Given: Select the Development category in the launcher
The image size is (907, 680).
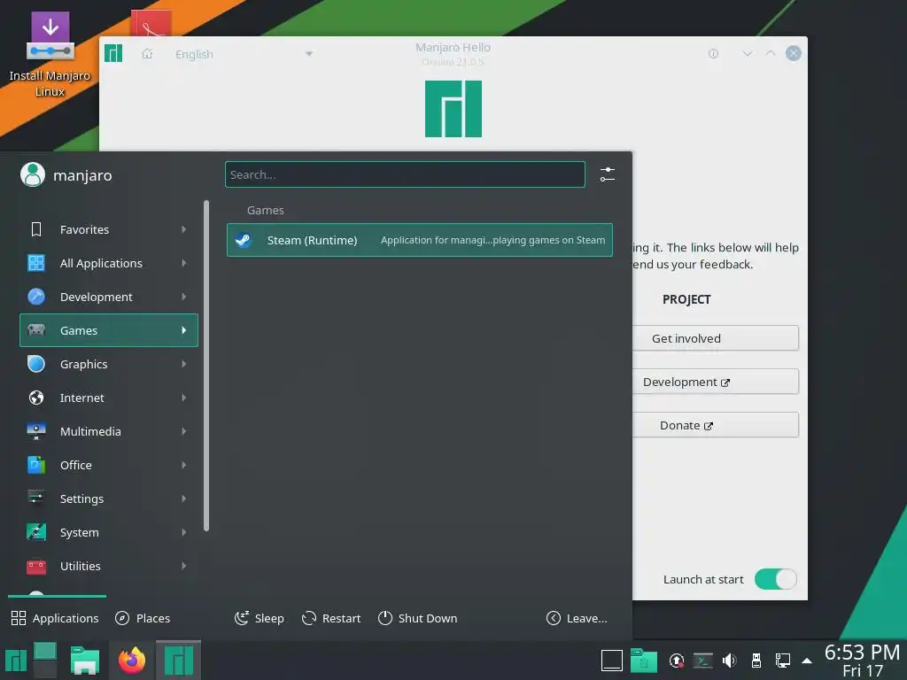Looking at the screenshot, I should click(109, 297).
